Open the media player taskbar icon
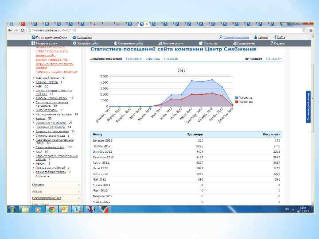This screenshot has width=319, height=239. [x=38, y=209]
